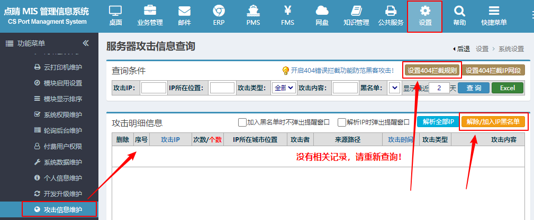The height and width of the screenshot is (220, 534).
Task: Click the 查询 search button
Action: pyautogui.click(x=473, y=88)
